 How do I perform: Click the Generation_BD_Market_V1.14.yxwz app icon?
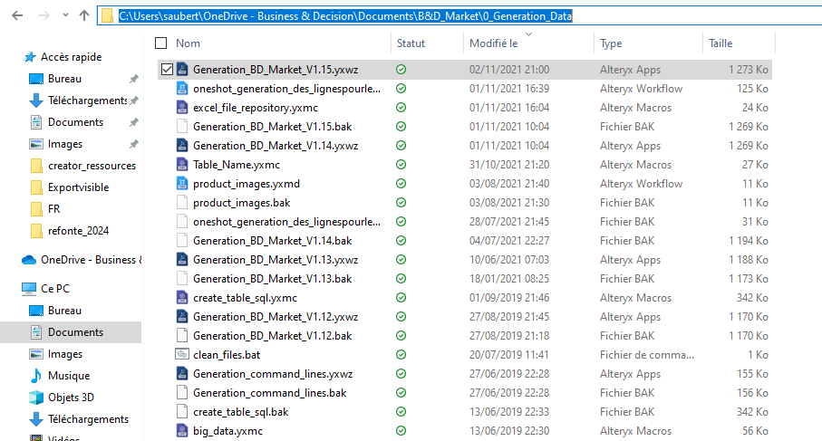coord(182,146)
